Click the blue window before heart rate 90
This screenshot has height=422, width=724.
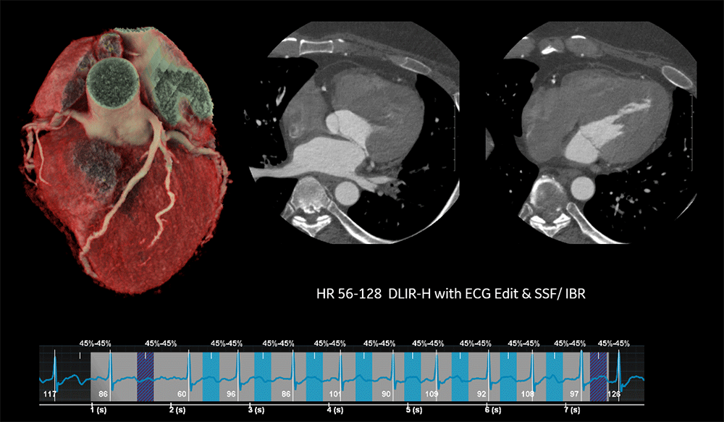363,375
